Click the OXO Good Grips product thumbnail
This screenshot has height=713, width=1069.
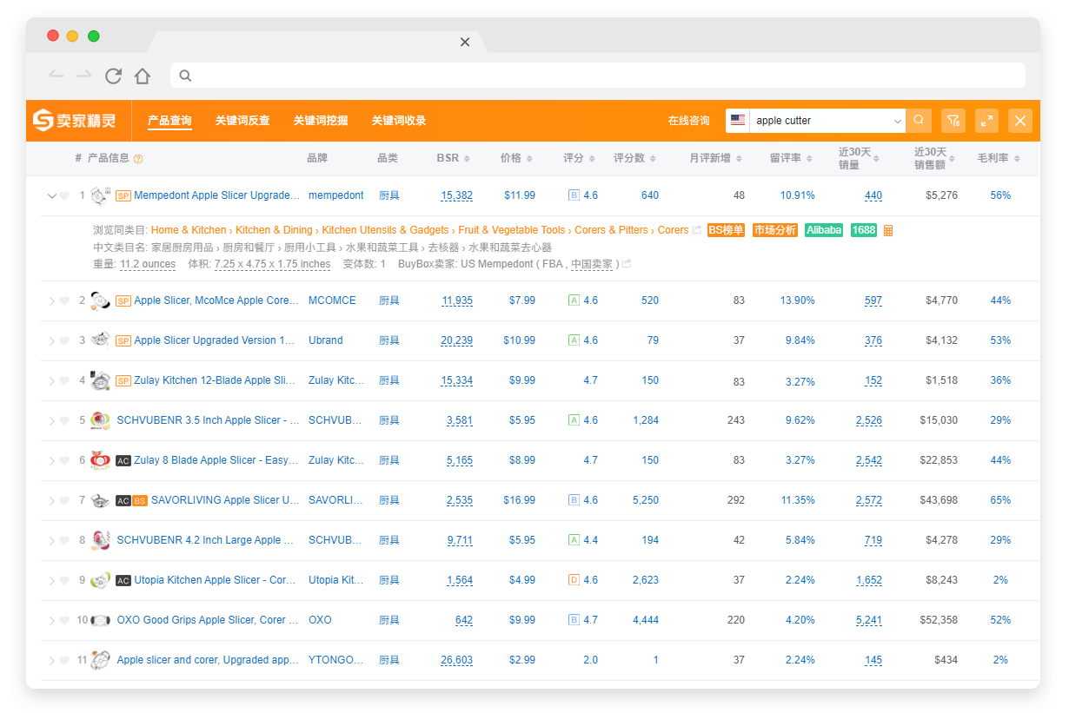coord(100,620)
